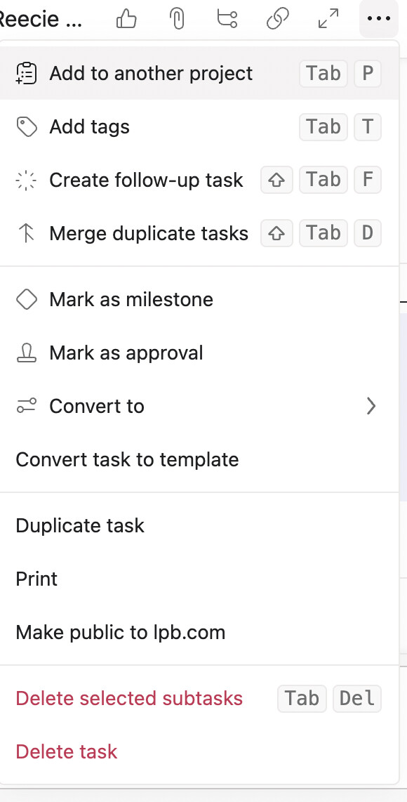
Task: Expand the task pane to full screen
Action: 328,19
